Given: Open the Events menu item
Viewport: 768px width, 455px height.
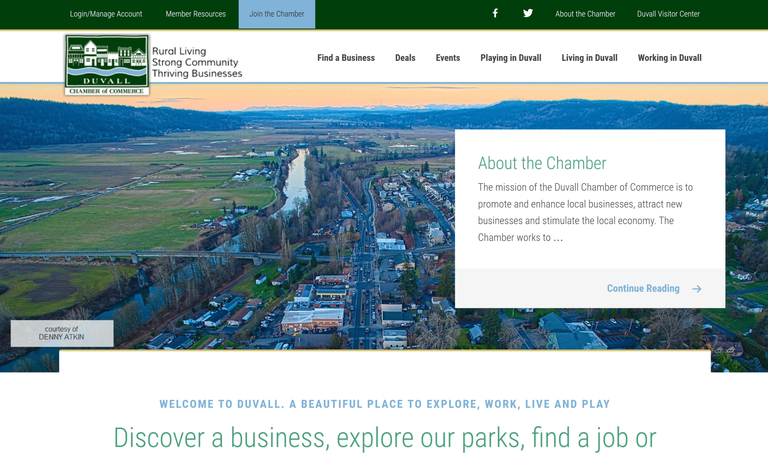Looking at the screenshot, I should pos(448,58).
